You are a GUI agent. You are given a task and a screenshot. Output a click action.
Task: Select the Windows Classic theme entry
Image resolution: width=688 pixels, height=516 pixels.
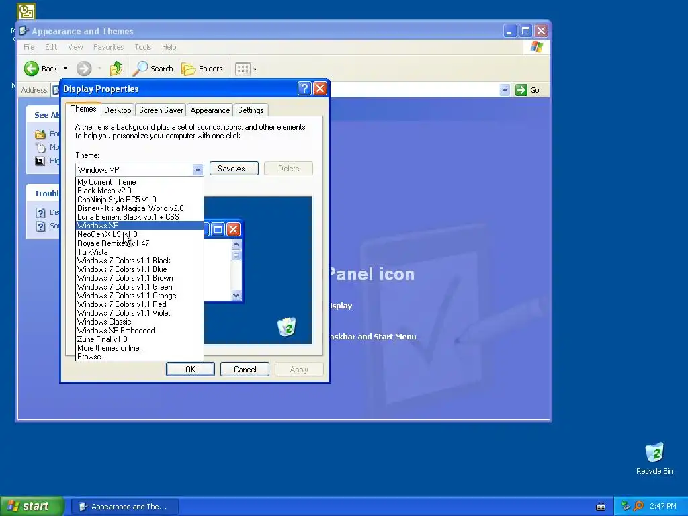point(140,322)
